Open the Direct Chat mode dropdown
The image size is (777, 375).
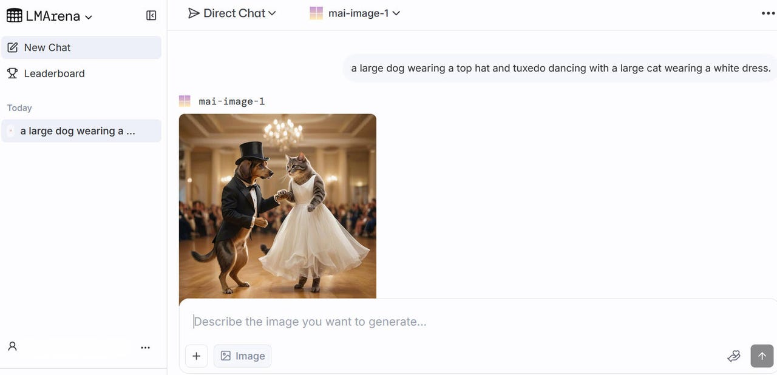[232, 13]
